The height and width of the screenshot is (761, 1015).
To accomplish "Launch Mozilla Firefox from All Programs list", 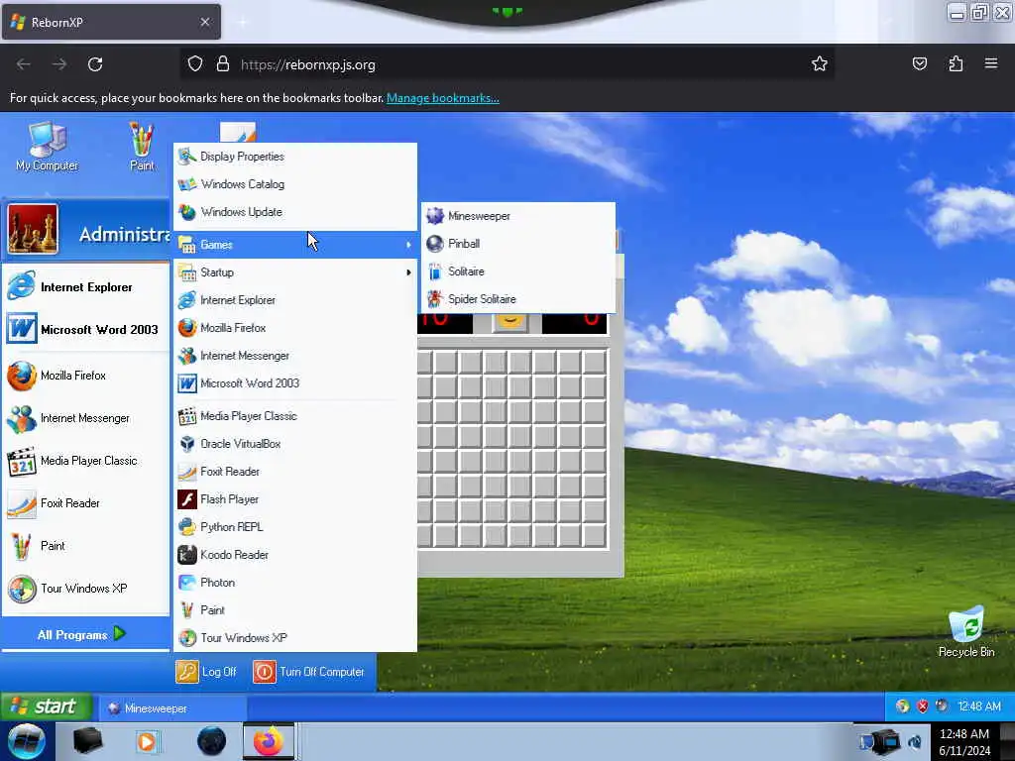I will click(x=295, y=328).
